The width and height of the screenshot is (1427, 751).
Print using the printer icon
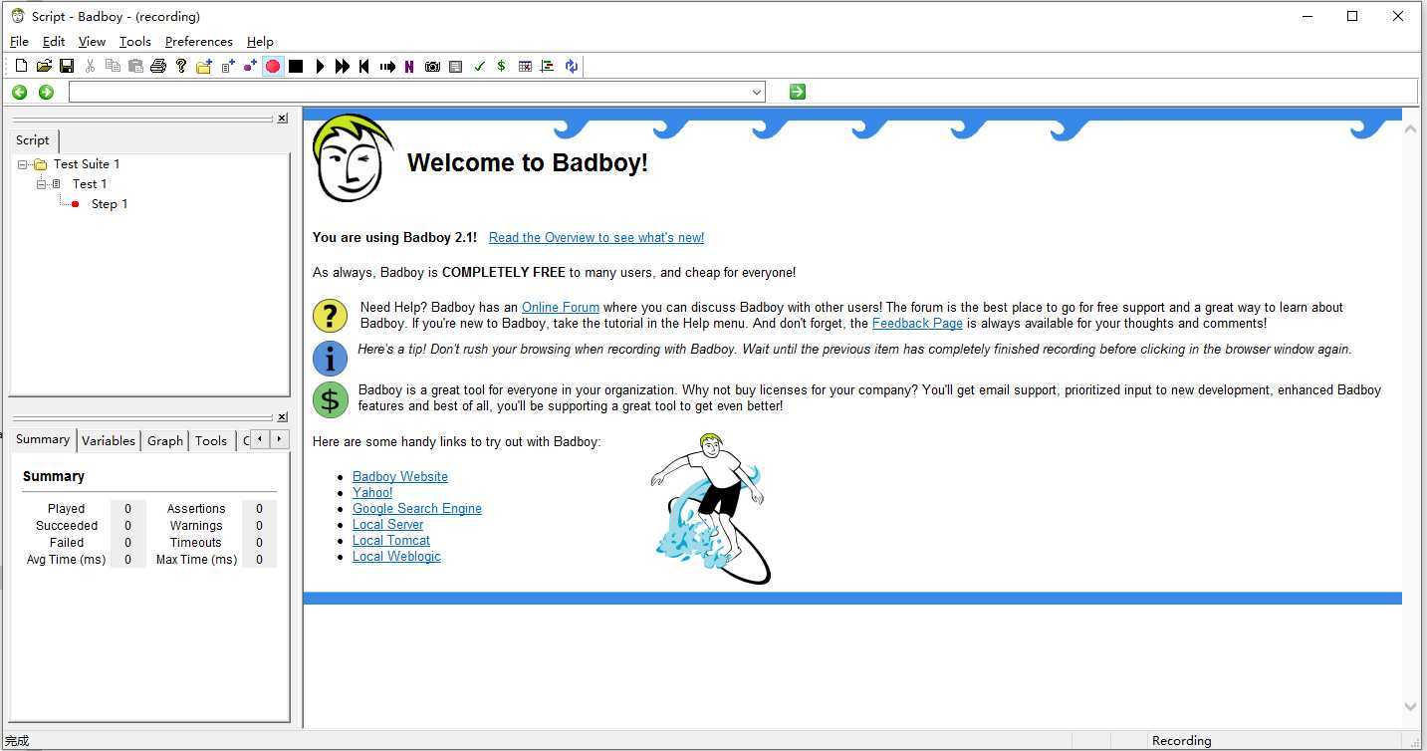[158, 66]
